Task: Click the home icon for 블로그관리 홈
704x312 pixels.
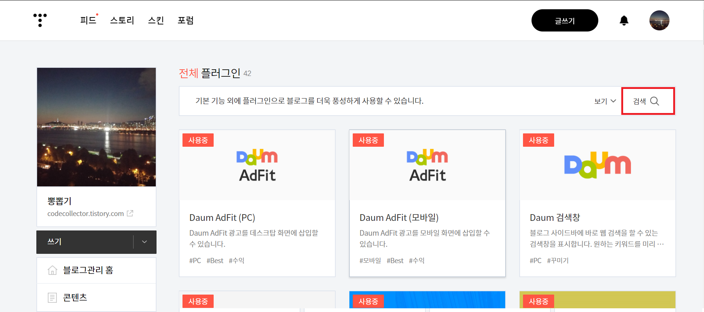Action: click(x=52, y=270)
